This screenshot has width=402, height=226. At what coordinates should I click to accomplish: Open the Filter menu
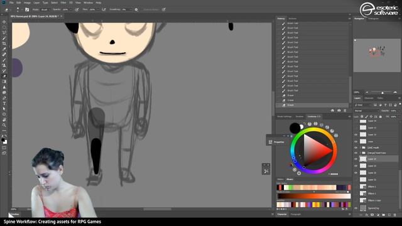click(x=63, y=3)
